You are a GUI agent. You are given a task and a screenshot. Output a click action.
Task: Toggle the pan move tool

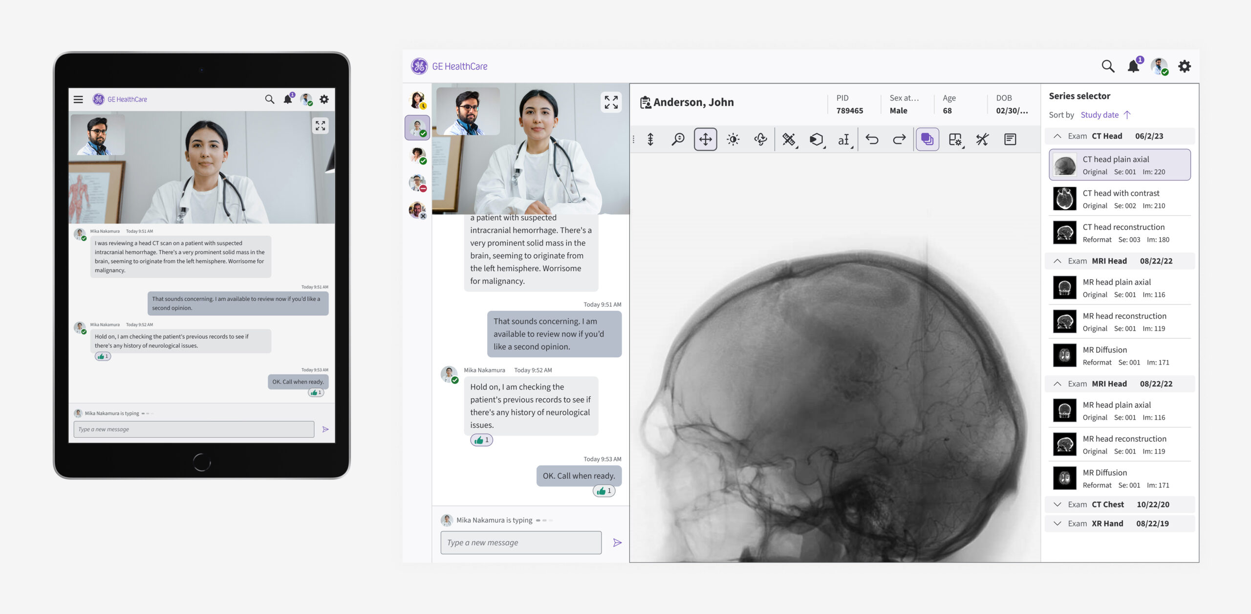[705, 140]
